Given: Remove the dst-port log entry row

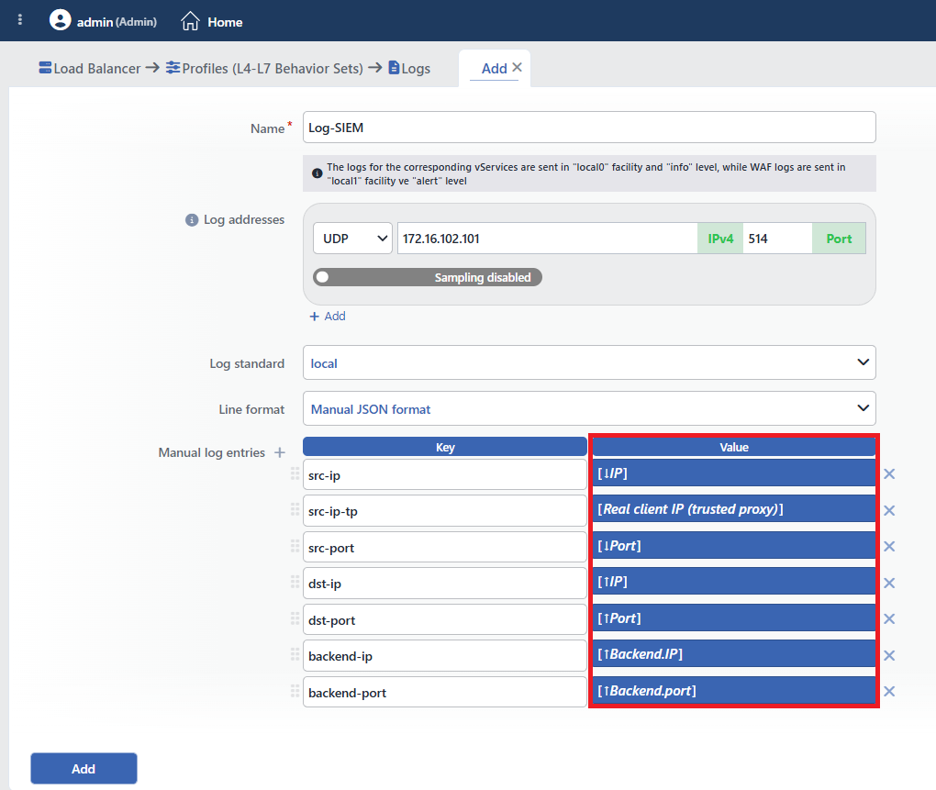Looking at the screenshot, I should tap(889, 618).
